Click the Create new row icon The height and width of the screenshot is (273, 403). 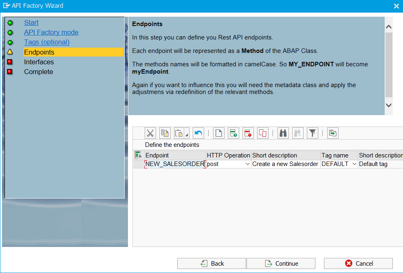click(x=219, y=133)
